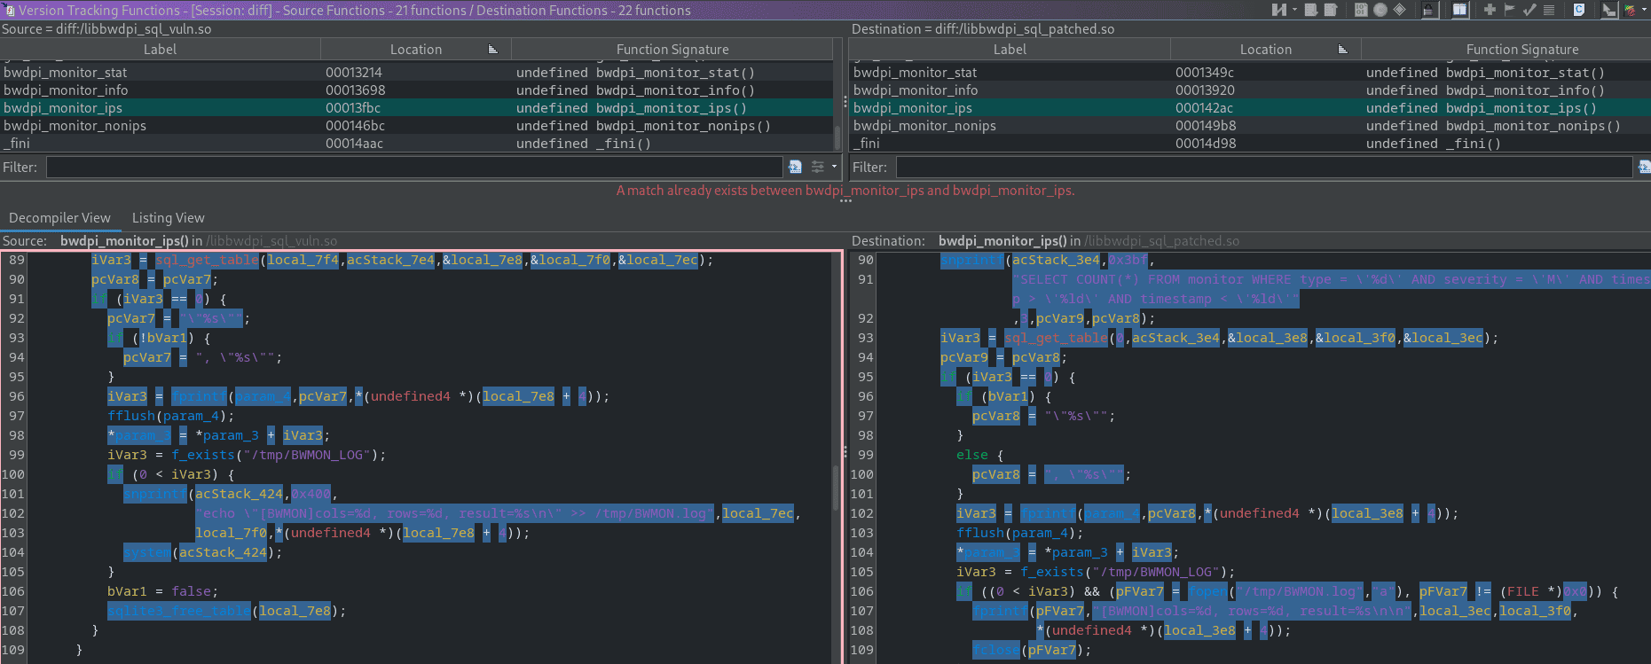Click the snprintf call on destination line 90
Viewport: 1651px width, 664px height.
click(972, 260)
